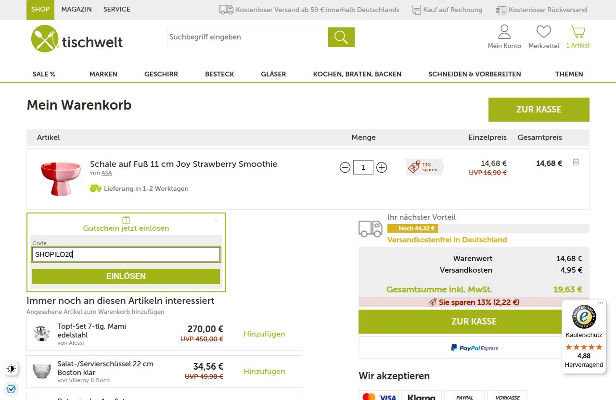Click Kostenloser Rückversand icon
Viewport: 616px width, 400px height.
[501, 10]
